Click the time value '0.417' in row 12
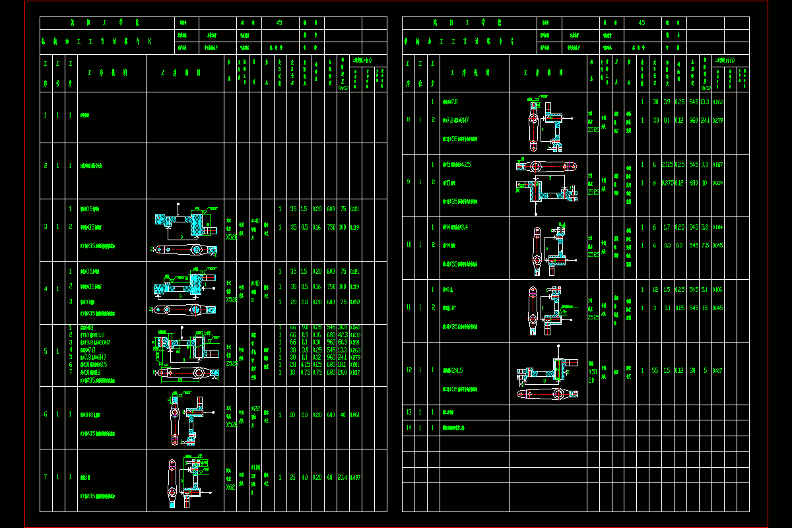This screenshot has height=528, width=792. pyautogui.click(x=718, y=370)
